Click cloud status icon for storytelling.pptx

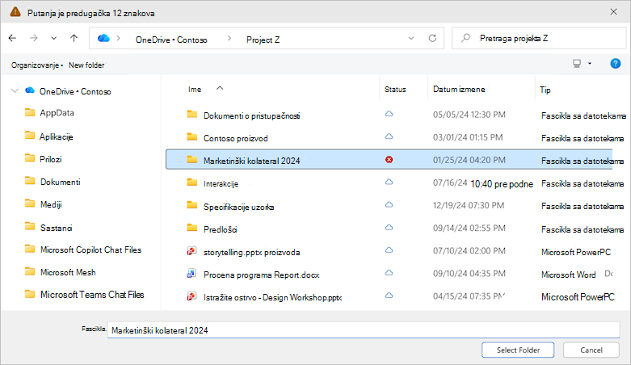[389, 250]
